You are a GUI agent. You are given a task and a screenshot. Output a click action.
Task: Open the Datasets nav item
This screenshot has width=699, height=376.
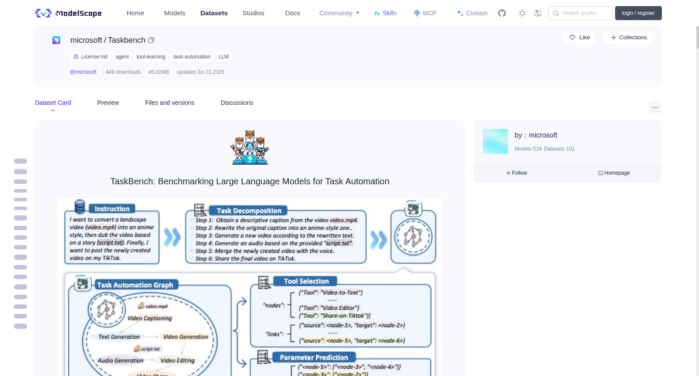tap(214, 13)
